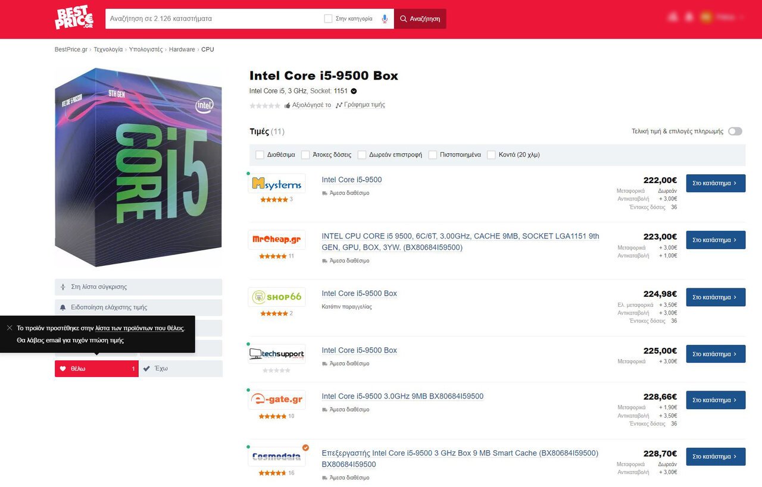View e-gate.gr star rating reviews
This screenshot has height=487, width=762.
[x=273, y=416]
